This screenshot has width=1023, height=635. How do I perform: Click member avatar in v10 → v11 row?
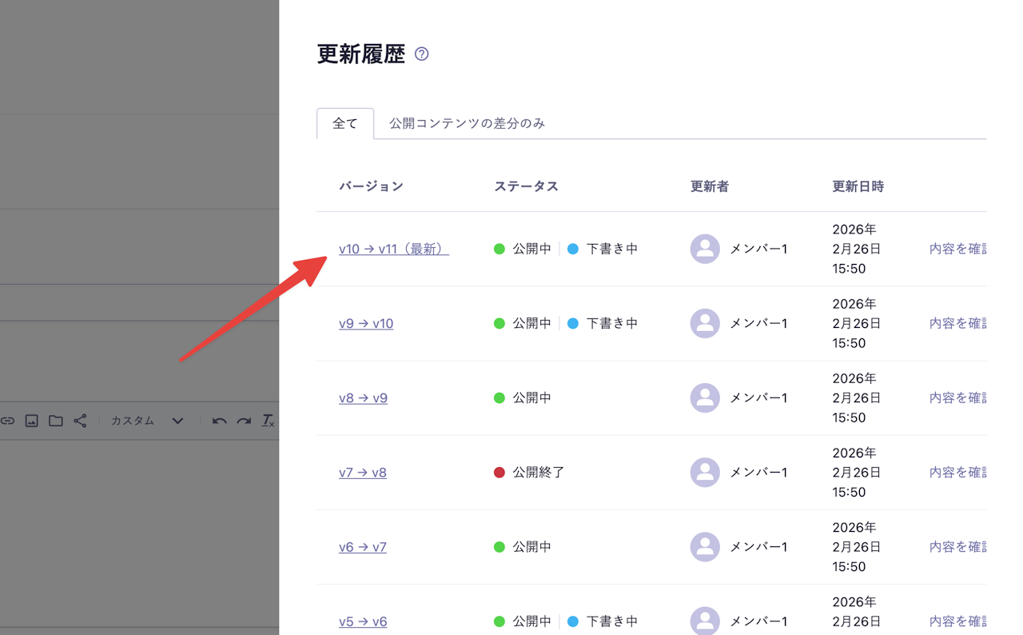[705, 249]
